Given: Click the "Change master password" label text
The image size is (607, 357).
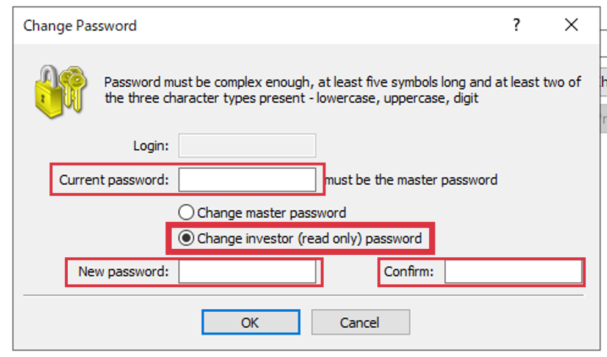Looking at the screenshot, I should pos(271,213).
